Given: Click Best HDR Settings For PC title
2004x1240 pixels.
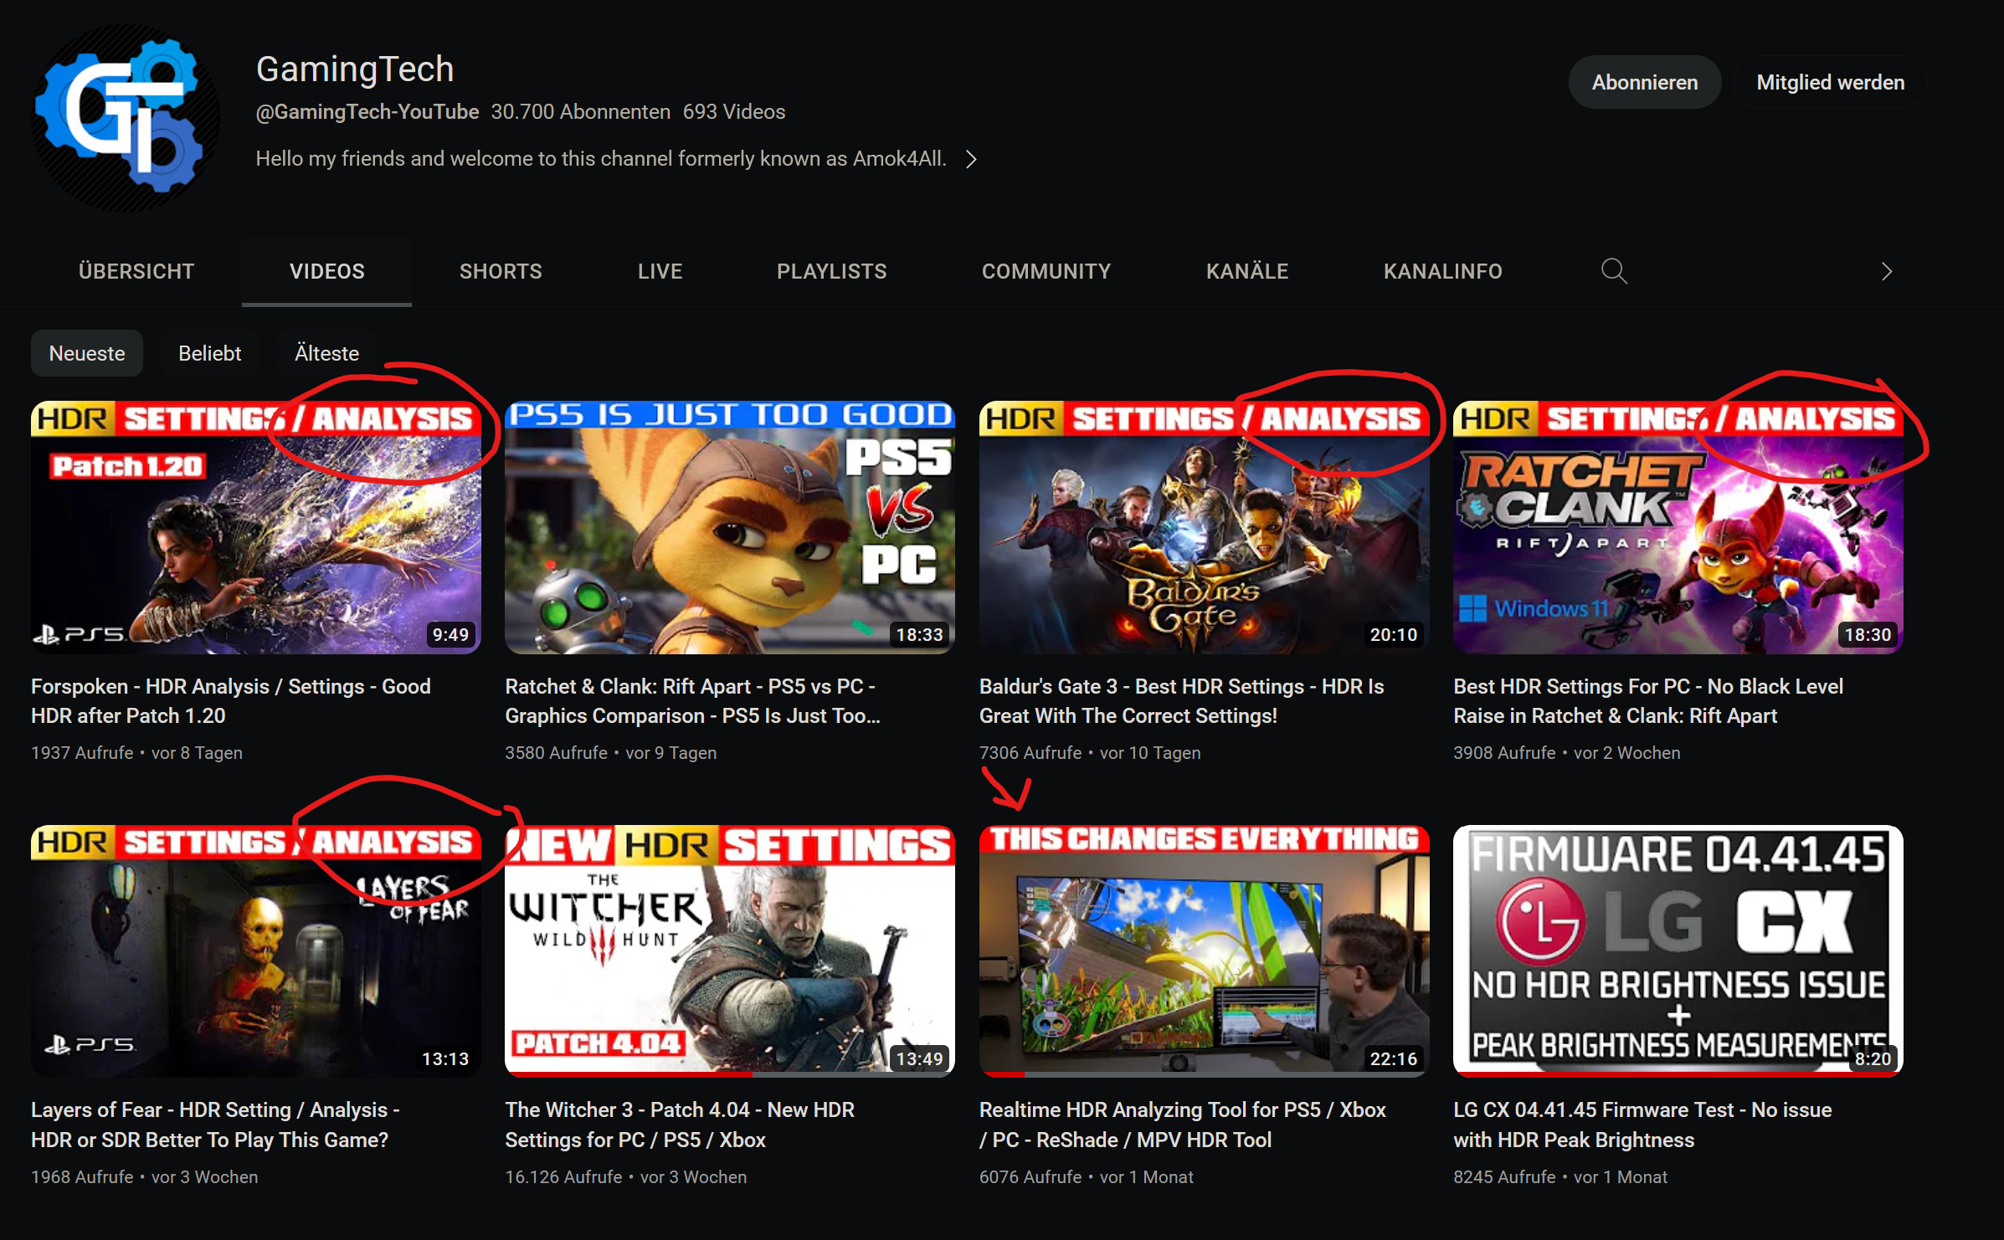Looking at the screenshot, I should tap(1648, 701).
